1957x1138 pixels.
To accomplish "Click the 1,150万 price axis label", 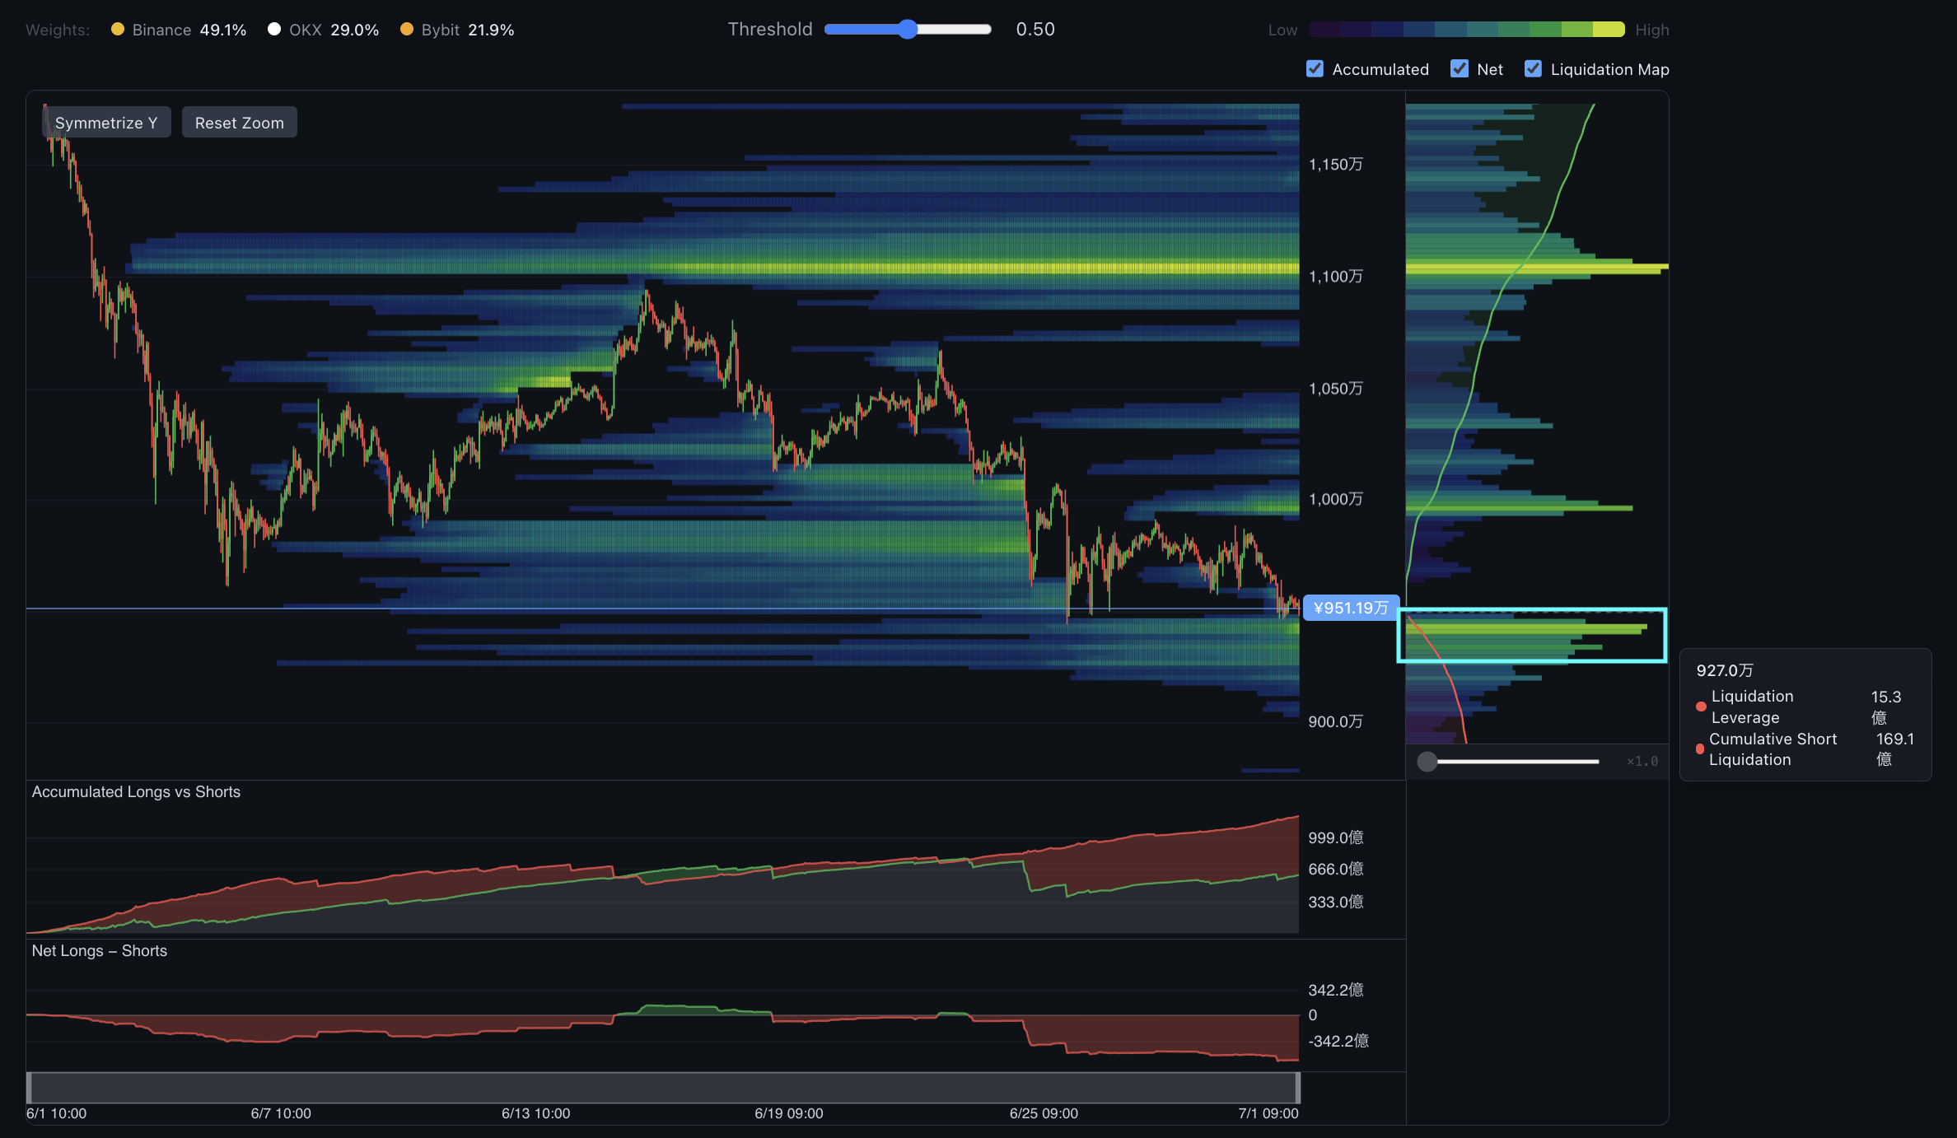I will pos(1335,165).
